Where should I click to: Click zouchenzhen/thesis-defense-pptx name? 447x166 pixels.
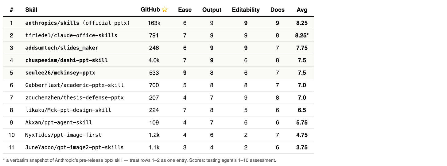pyautogui.click(x=74, y=98)
